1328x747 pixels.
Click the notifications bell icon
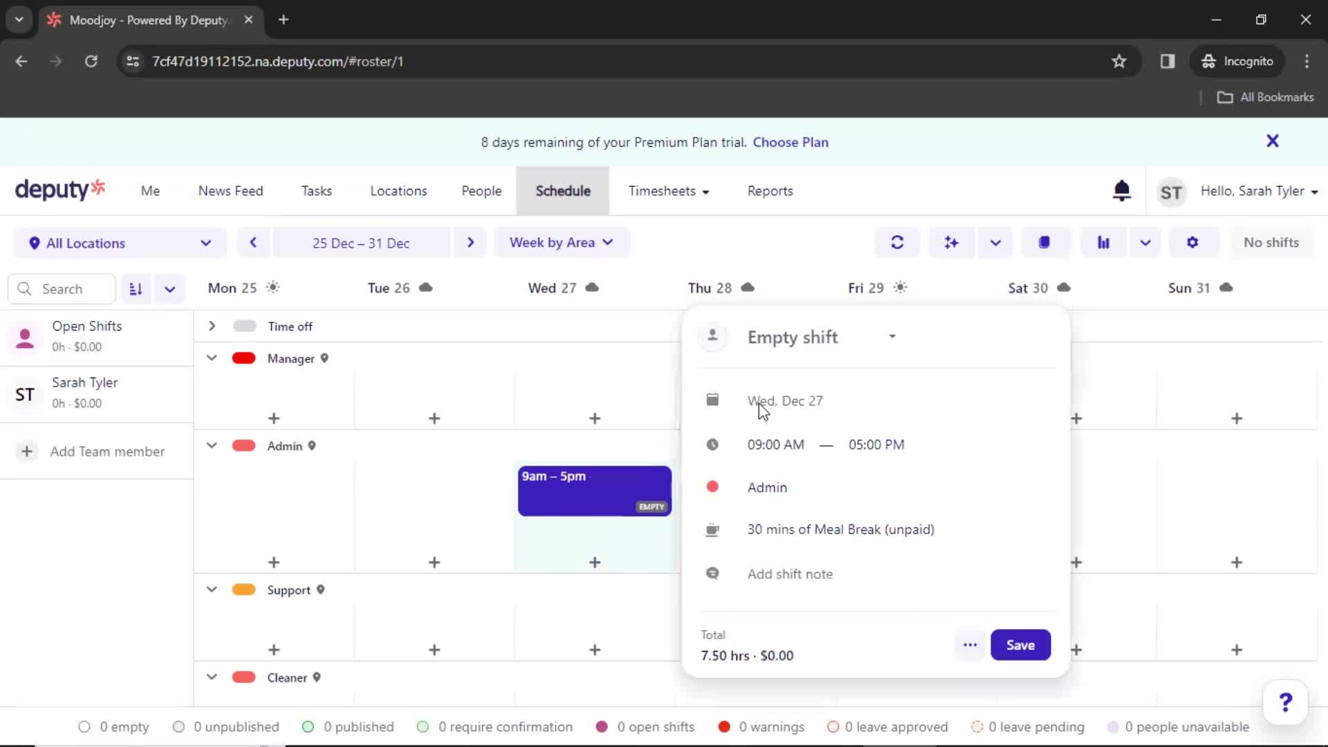(x=1122, y=191)
